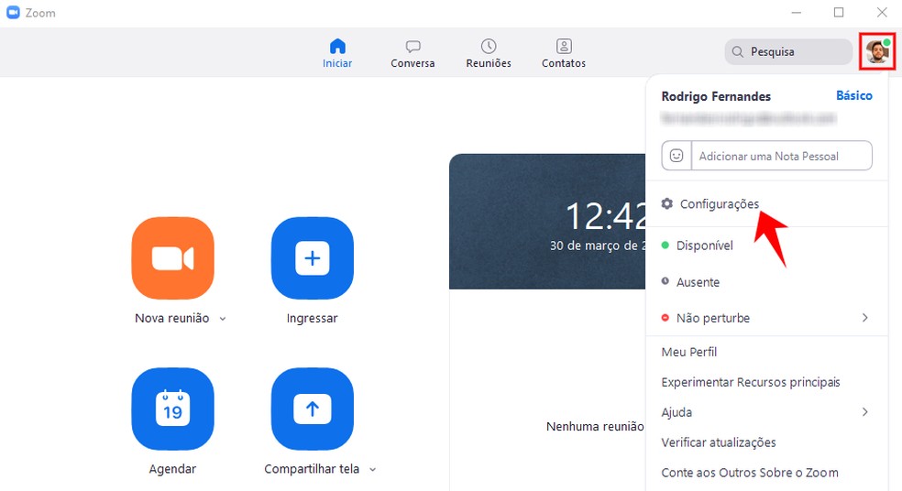Viewport: 902px width, 491px height.
Task: Click the Ingressar label
Action: click(312, 319)
